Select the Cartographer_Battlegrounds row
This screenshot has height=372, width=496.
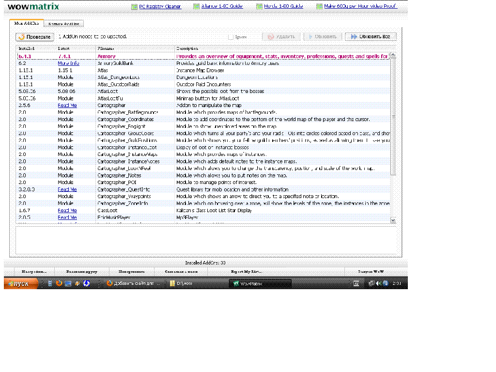[x=203, y=112]
